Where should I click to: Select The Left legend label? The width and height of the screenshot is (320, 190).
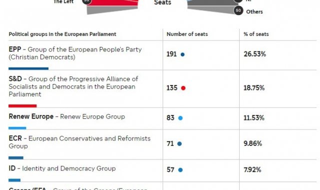(63, 2)
